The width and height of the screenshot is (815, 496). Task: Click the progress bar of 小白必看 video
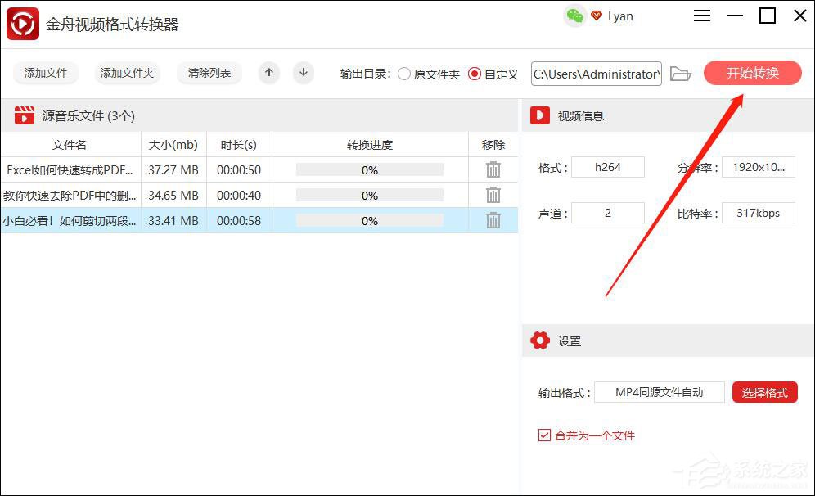tap(368, 220)
